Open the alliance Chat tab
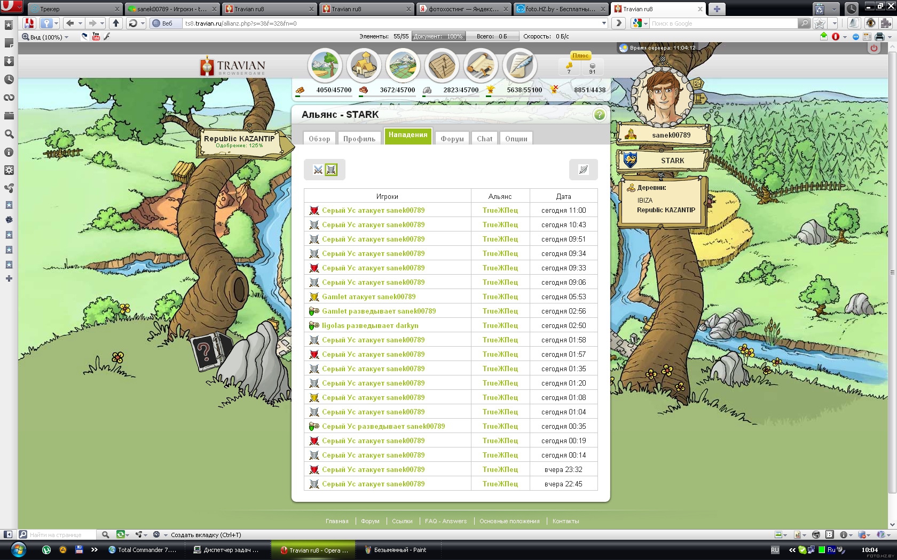The width and height of the screenshot is (897, 560). pyautogui.click(x=484, y=139)
